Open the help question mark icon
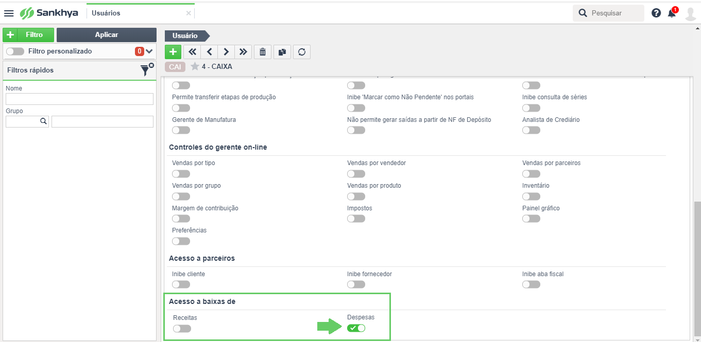The image size is (701, 342). 656,13
